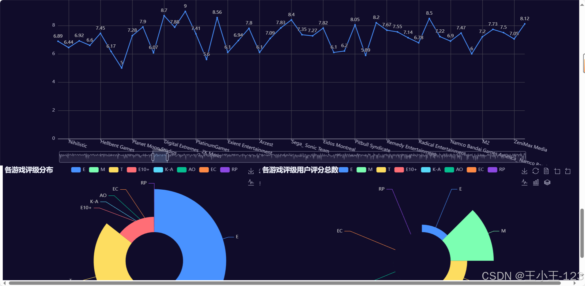Viewport: 585px width, 286px height.
Task: Click the 8.56 data point on line chart
Action: tap(217, 17)
